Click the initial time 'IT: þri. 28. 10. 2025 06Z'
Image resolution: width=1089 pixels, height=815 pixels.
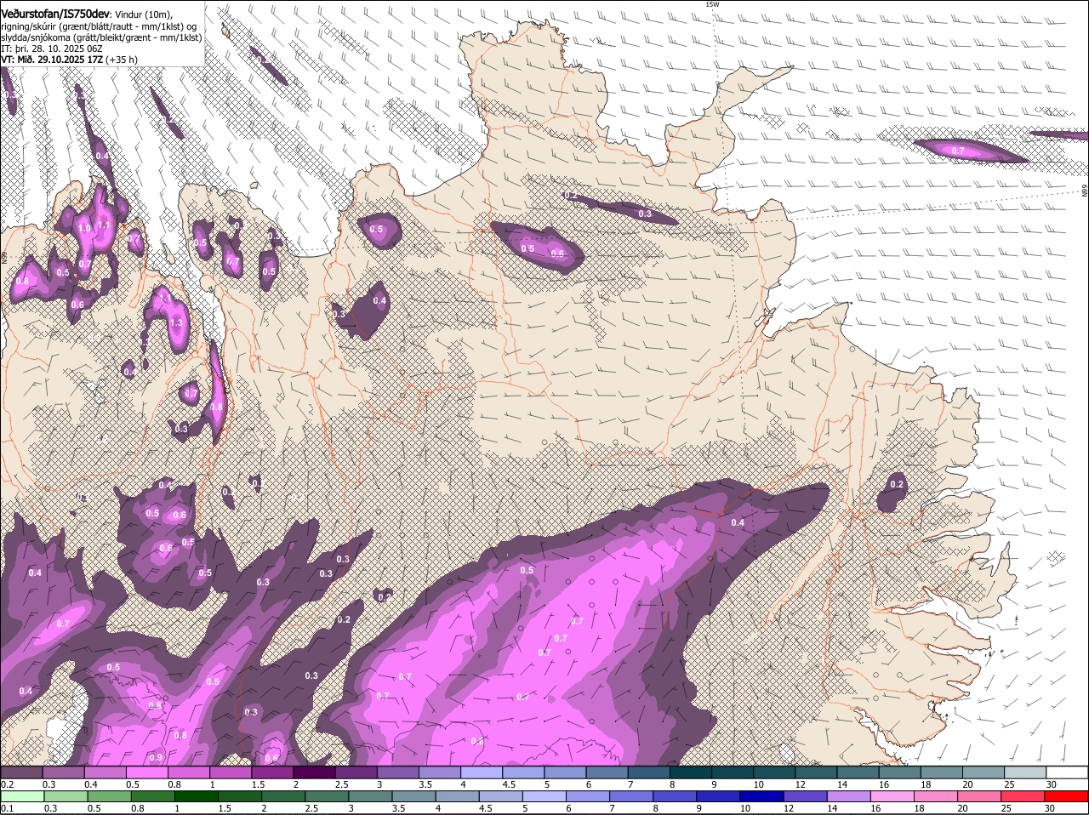coord(52,48)
